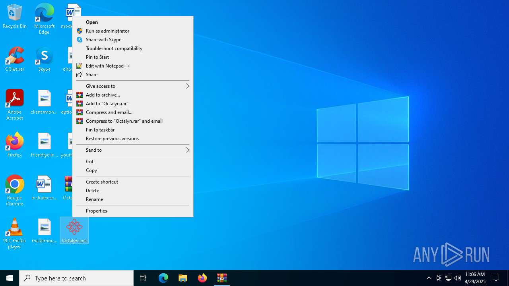Image resolution: width=509 pixels, height=286 pixels.
Task: Expand the Send to submenu
Action: click(133, 150)
